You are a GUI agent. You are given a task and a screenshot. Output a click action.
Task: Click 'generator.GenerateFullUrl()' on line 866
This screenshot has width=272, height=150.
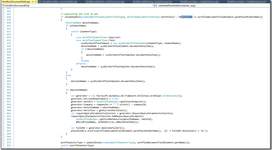[x=107, y=128]
